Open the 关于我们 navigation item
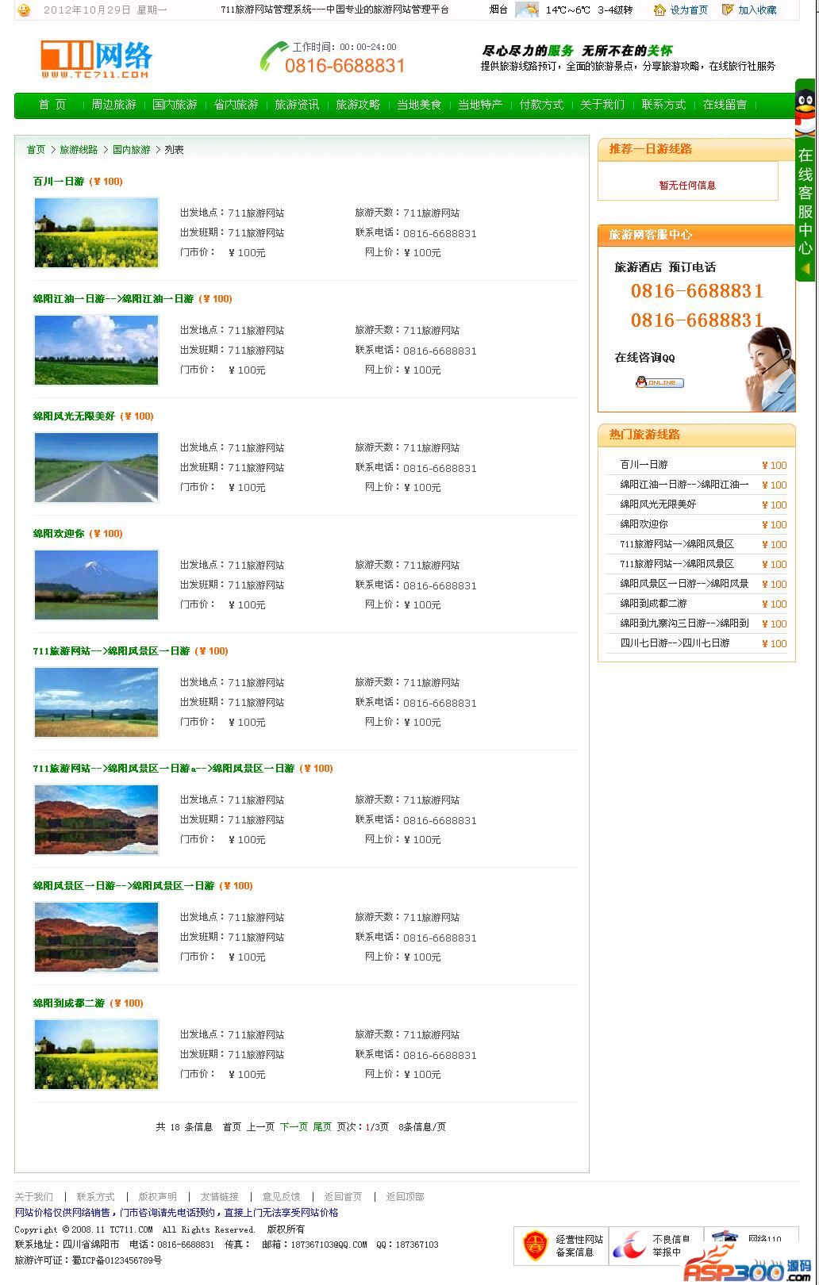This screenshot has height=1285, width=819. (x=602, y=105)
